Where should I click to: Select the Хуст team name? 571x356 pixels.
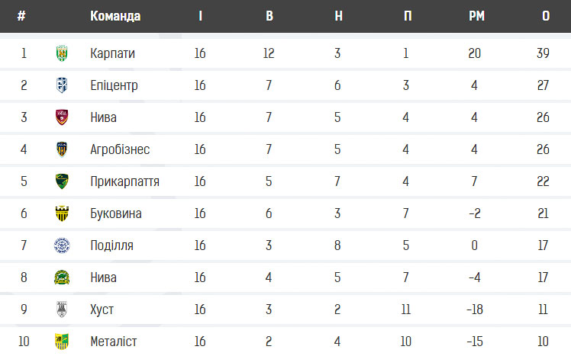102,309
